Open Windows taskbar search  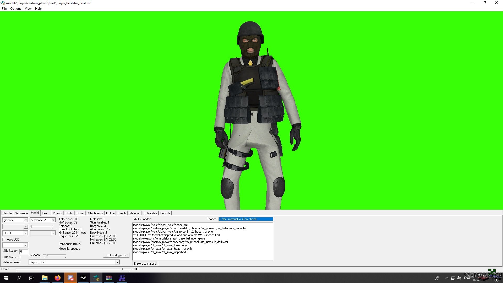pos(19,278)
